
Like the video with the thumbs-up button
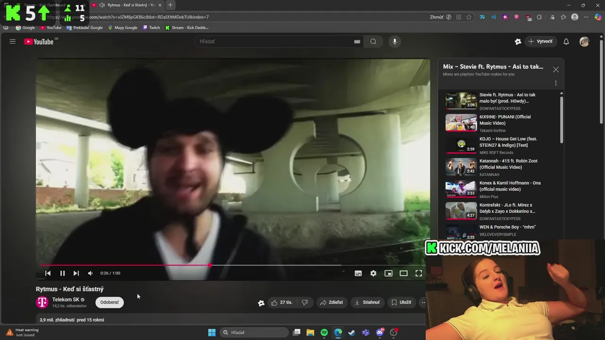coord(282,303)
